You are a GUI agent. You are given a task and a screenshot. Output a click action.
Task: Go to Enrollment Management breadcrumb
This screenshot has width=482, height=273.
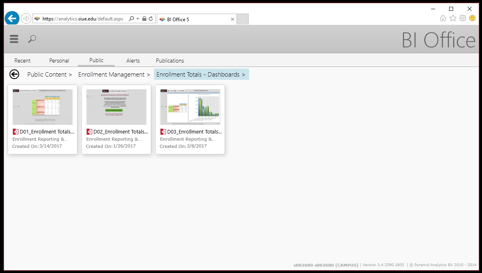click(111, 75)
